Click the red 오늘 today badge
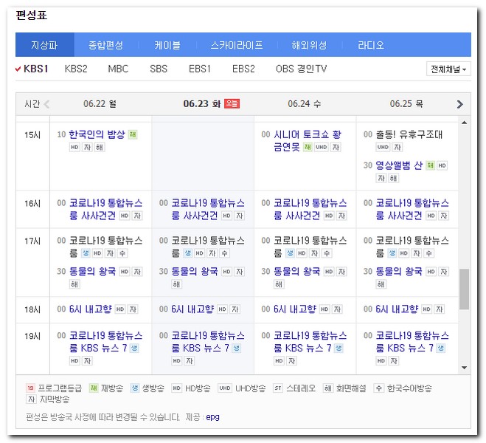Screen dimensions: 486x443 coord(232,104)
